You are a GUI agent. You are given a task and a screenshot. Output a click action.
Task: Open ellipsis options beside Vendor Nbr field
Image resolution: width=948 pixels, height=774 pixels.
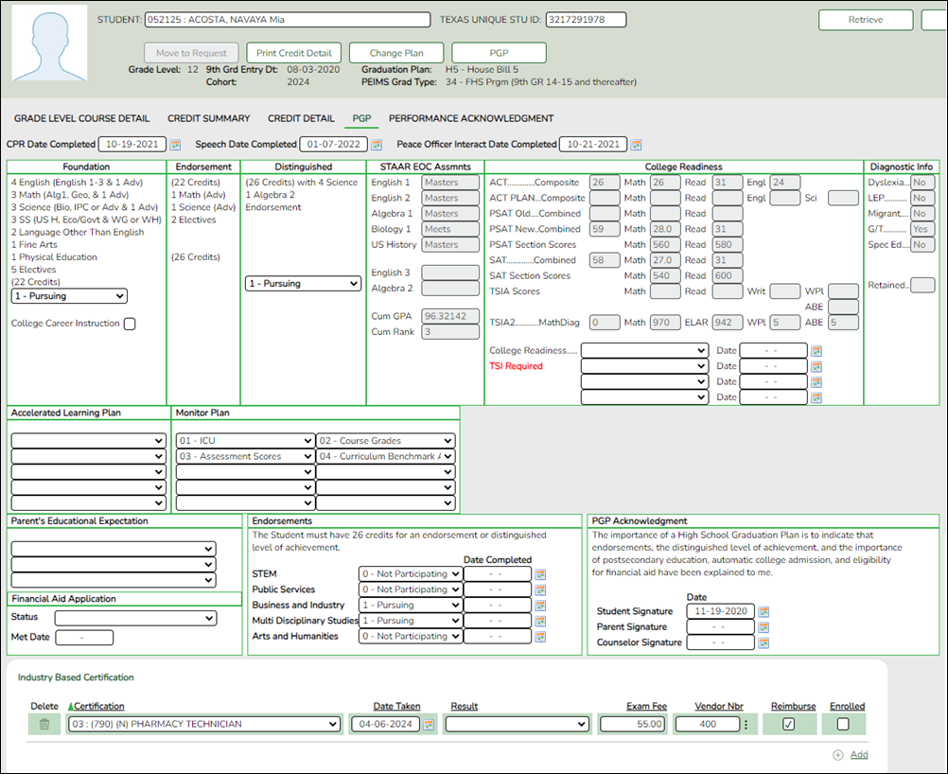click(x=744, y=723)
